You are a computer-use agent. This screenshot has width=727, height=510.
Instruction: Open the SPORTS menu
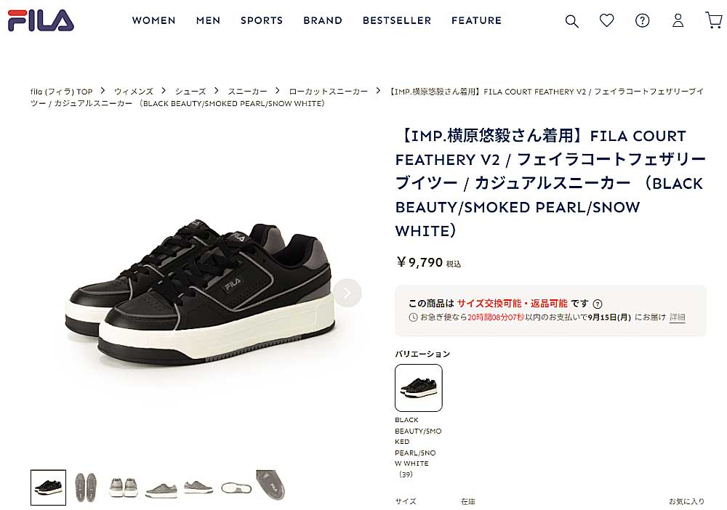(x=262, y=20)
